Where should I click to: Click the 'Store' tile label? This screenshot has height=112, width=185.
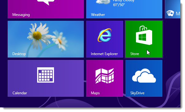(135, 54)
